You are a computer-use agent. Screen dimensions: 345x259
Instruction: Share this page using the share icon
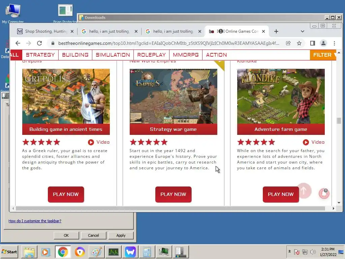288,43
